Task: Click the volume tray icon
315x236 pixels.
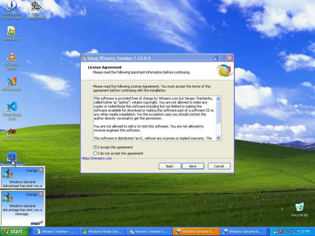Action: 292,231
